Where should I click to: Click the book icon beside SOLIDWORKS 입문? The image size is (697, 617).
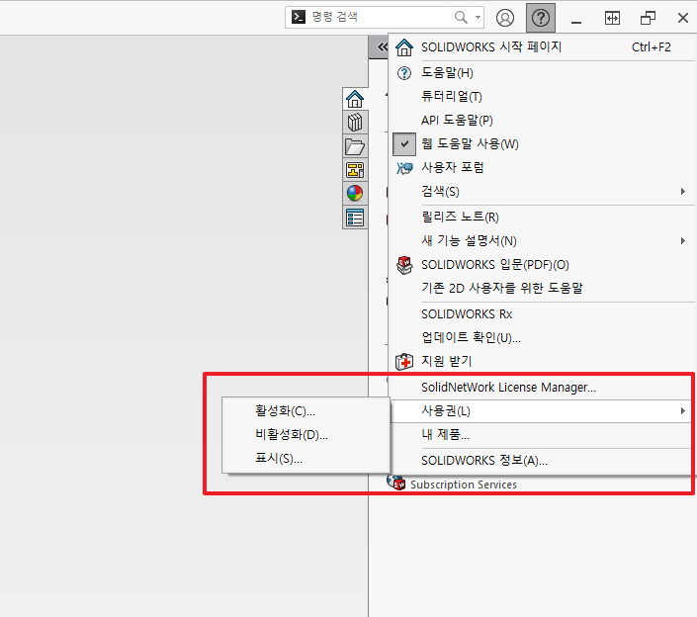pyautogui.click(x=404, y=265)
